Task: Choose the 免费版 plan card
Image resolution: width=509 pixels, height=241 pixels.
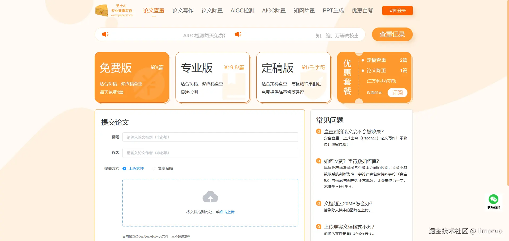Action: pos(132,77)
